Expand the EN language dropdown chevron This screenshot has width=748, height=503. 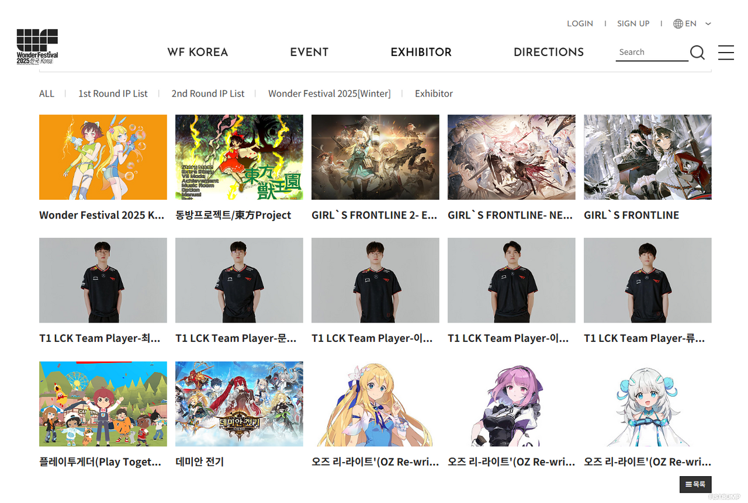[x=708, y=24]
